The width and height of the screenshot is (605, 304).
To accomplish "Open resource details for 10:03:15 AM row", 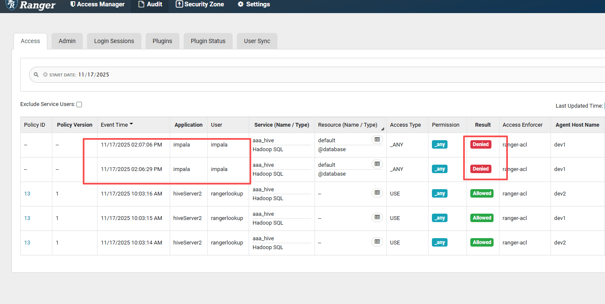I will (377, 217).
